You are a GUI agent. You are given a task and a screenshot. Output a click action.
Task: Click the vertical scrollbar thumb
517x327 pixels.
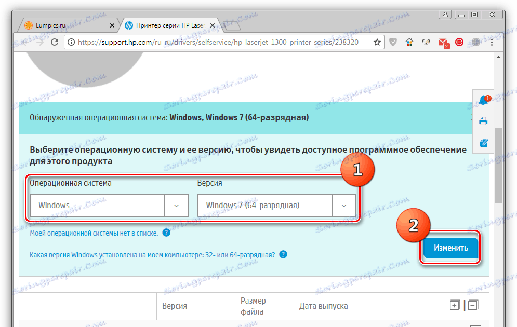(498, 165)
